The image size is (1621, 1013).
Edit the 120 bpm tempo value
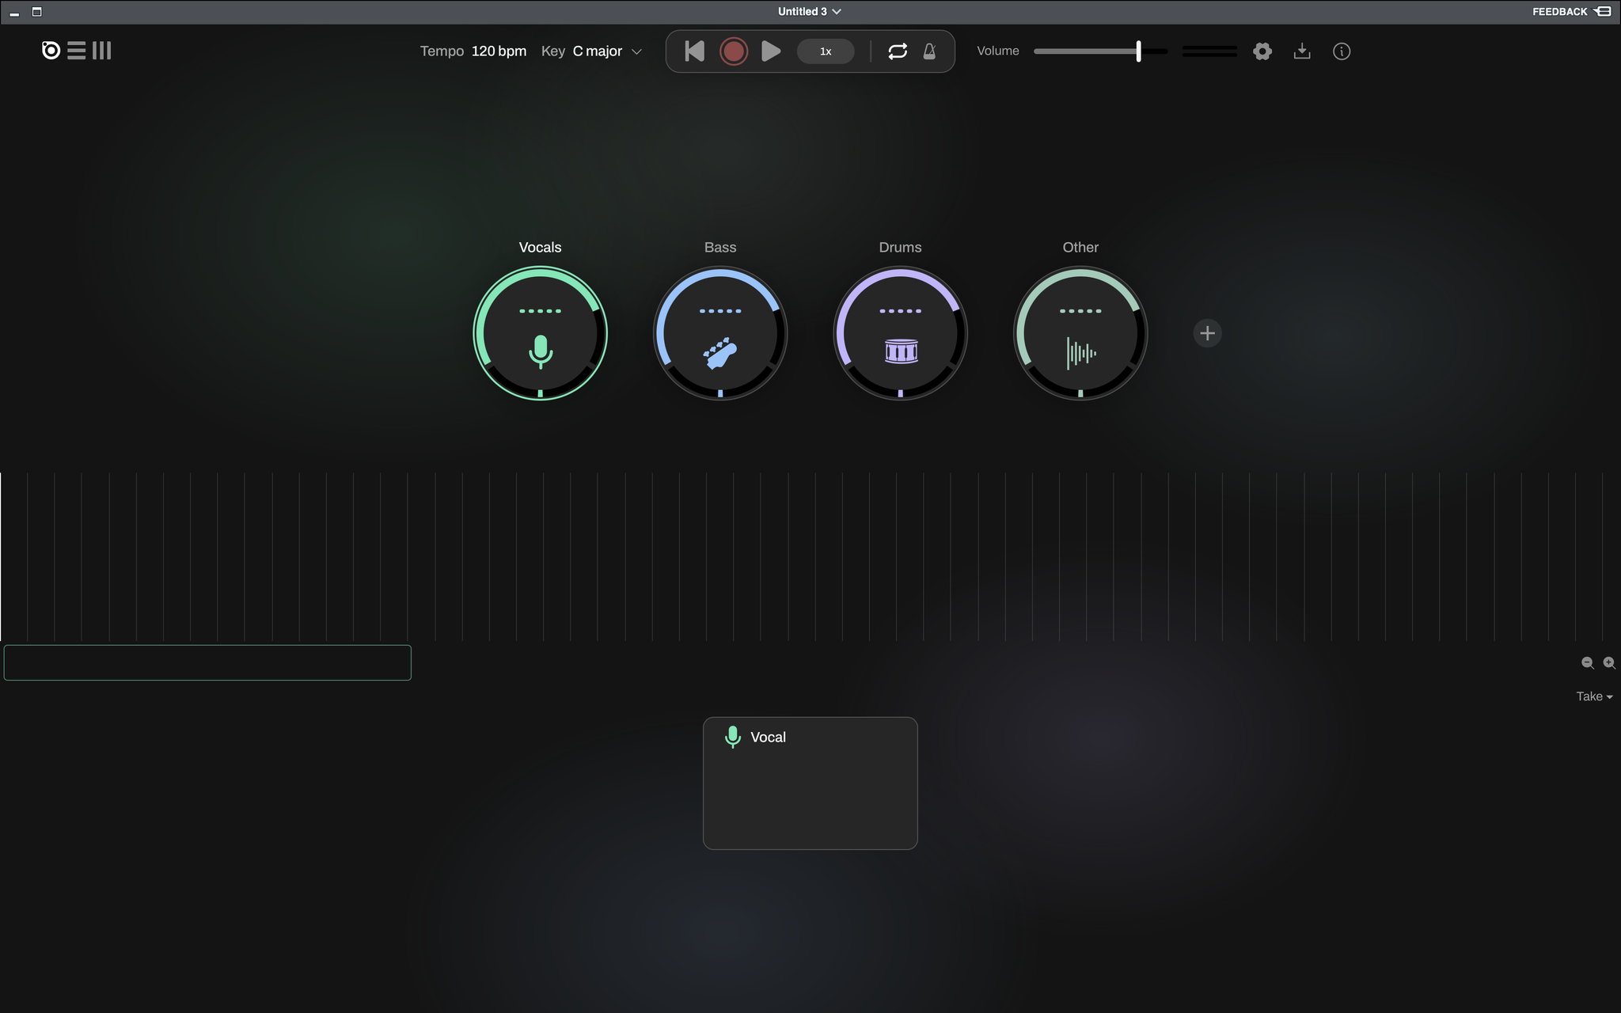coord(499,51)
